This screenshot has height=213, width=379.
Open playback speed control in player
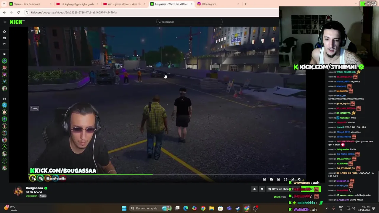292,179
